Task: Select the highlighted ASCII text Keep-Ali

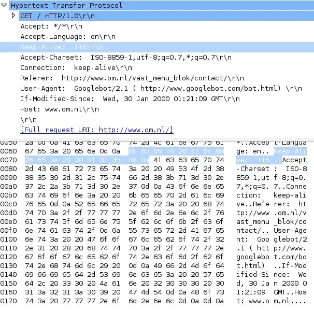Action: click(x=293, y=151)
